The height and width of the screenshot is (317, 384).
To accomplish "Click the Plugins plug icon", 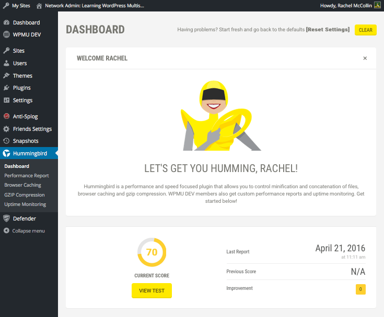I will point(7,88).
